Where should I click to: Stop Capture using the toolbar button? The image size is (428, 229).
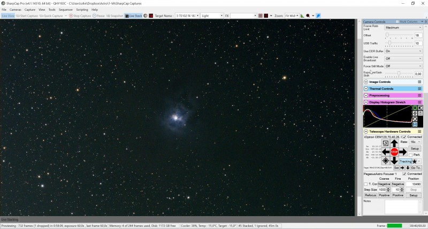click(x=80, y=16)
